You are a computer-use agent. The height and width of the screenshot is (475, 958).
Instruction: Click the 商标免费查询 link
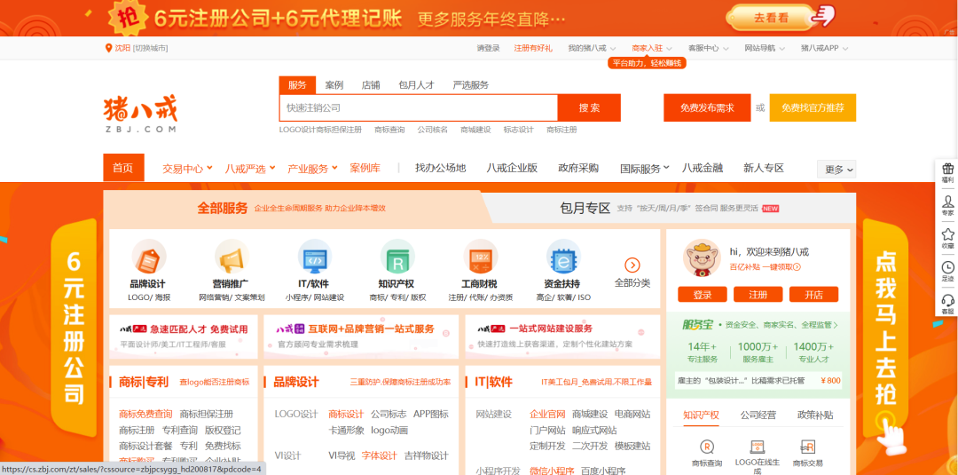(145, 414)
